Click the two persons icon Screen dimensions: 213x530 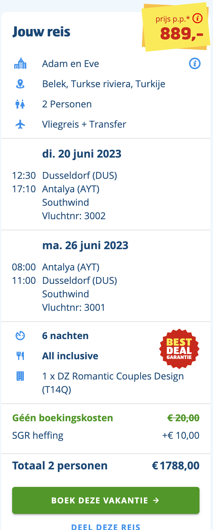point(20,104)
